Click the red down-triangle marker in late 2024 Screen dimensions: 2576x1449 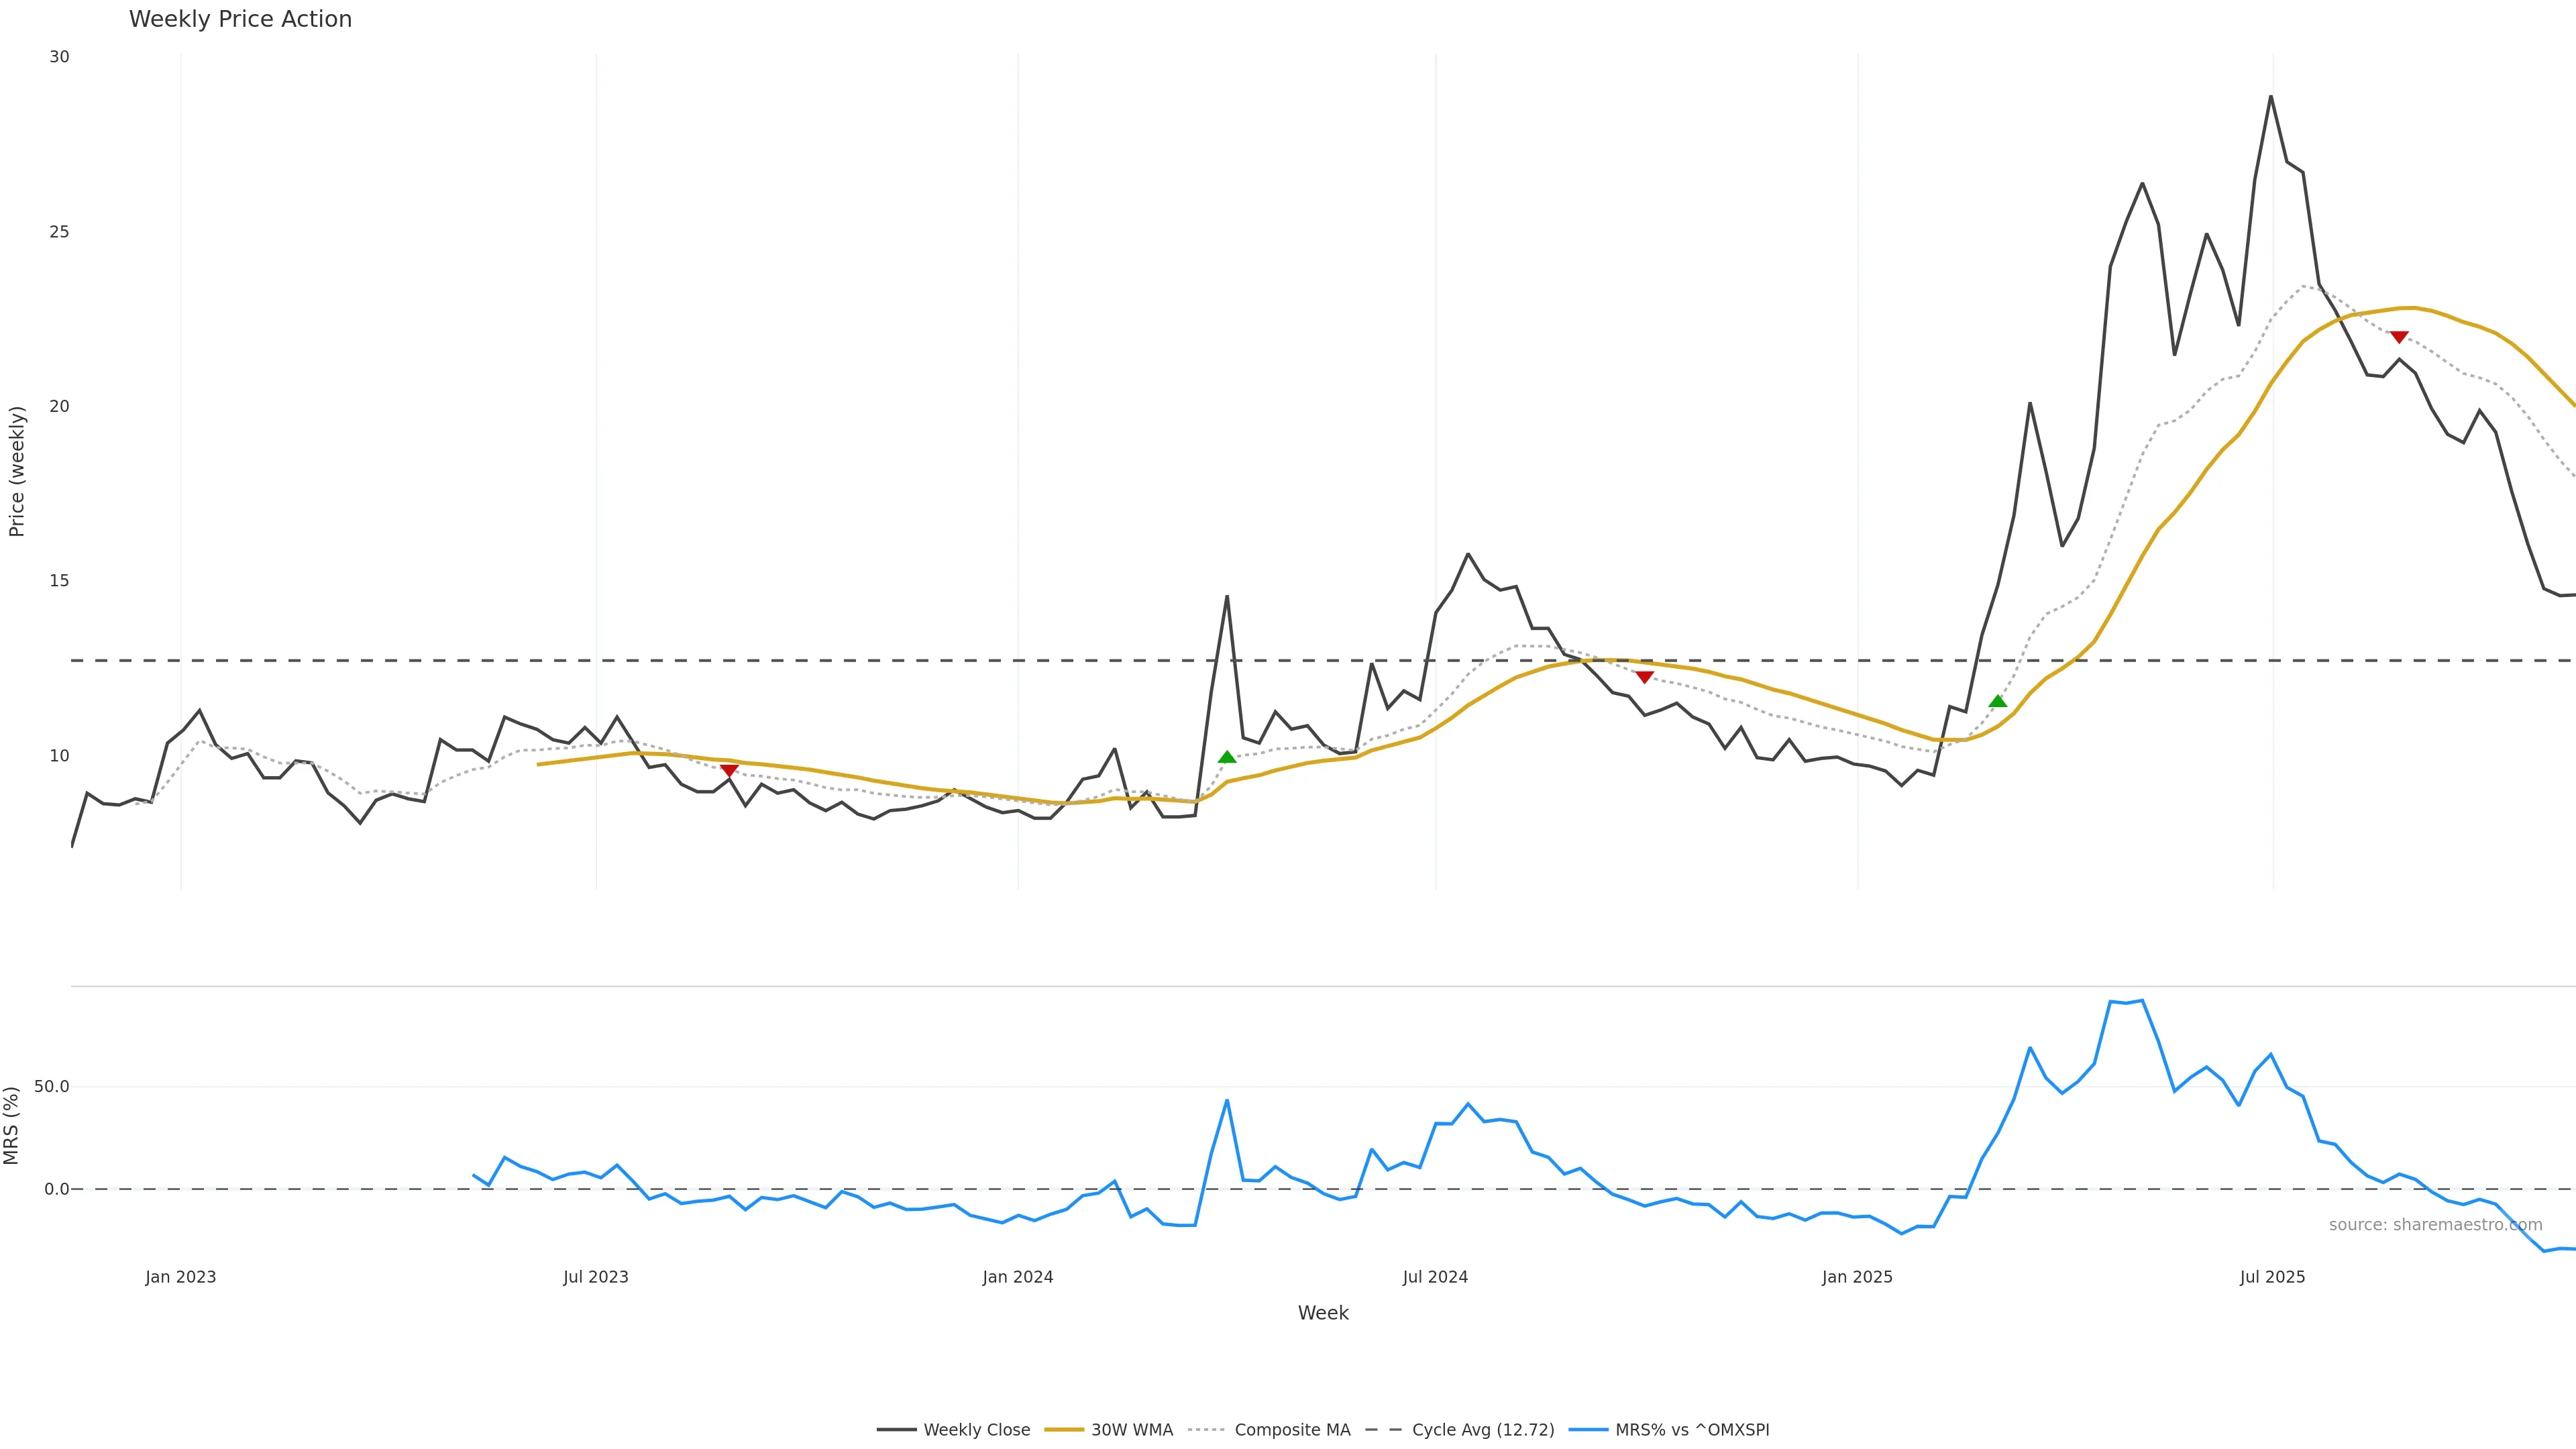point(1644,678)
